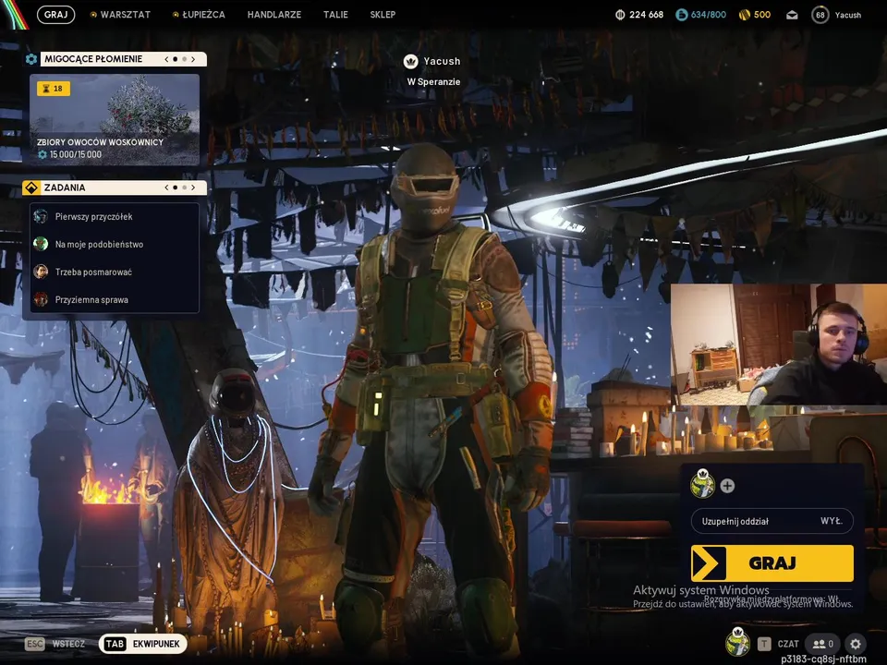Start the game with yellow GRAJ button
Image resolution: width=887 pixels, height=665 pixels.
pos(772,563)
